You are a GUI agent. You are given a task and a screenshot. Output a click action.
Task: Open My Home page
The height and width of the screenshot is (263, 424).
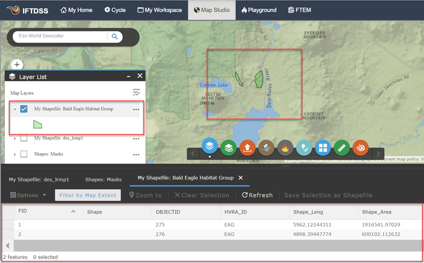point(76,10)
